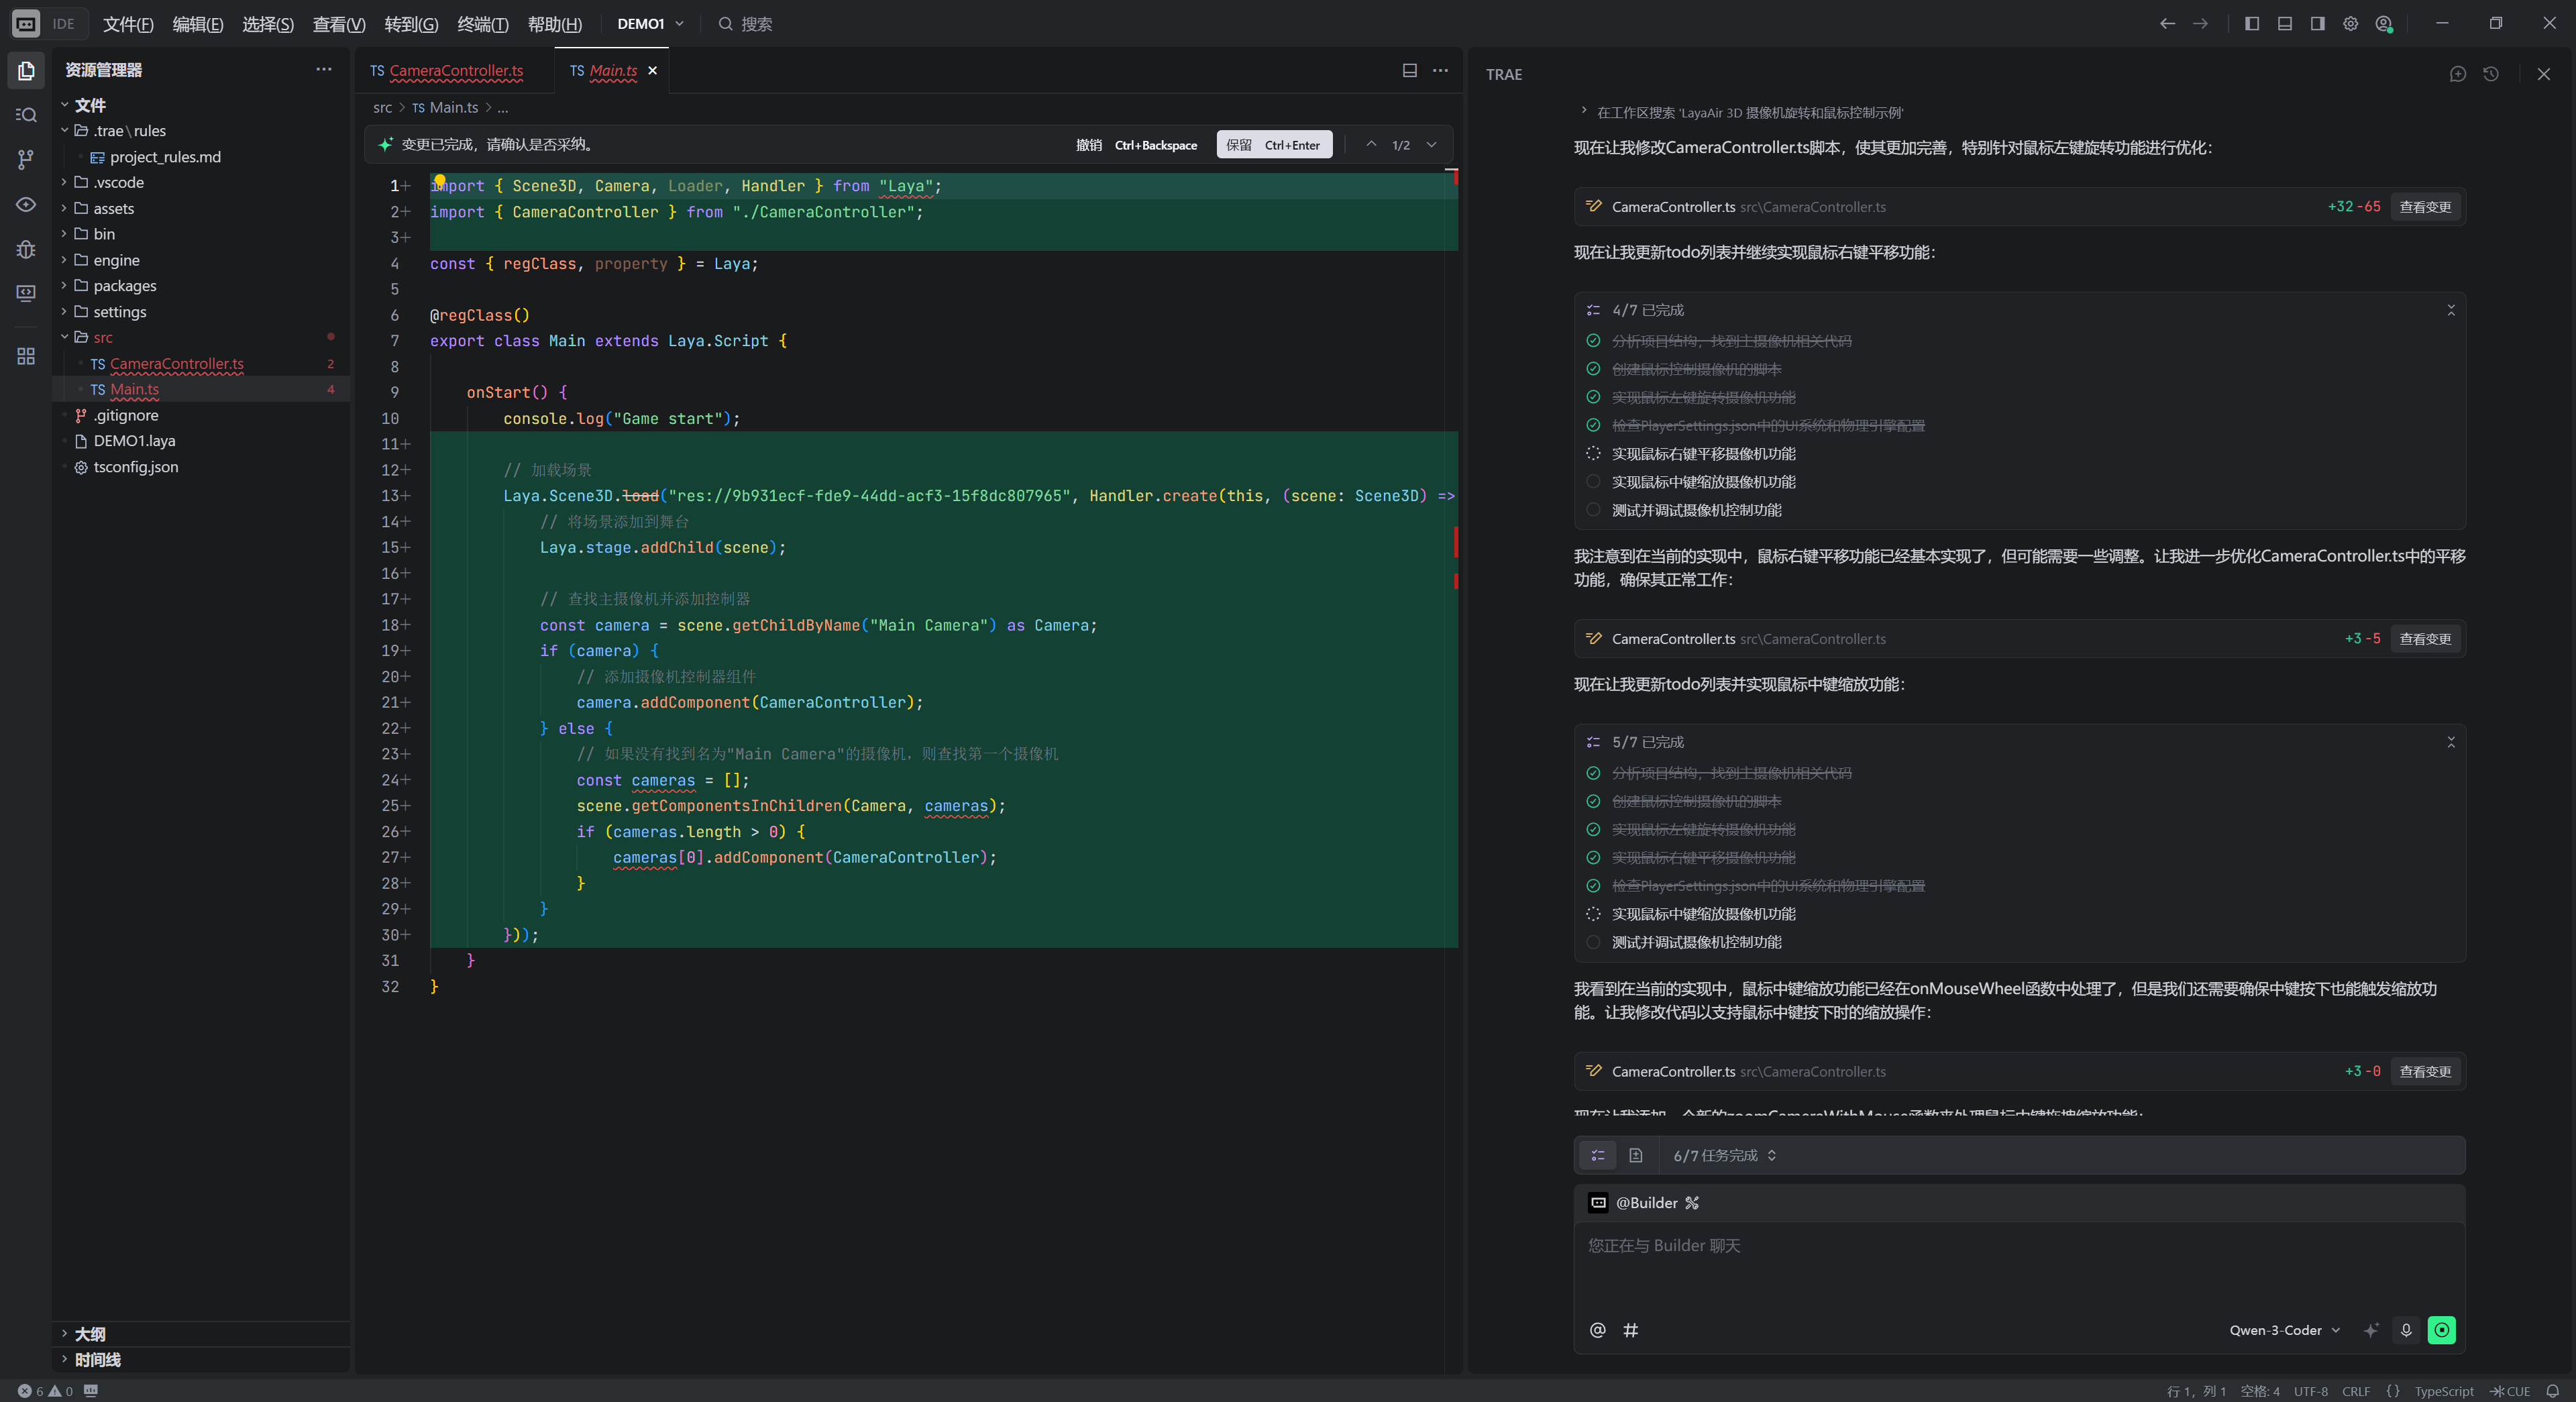Collapse the 4/7 已完成 todo list

tap(2451, 310)
